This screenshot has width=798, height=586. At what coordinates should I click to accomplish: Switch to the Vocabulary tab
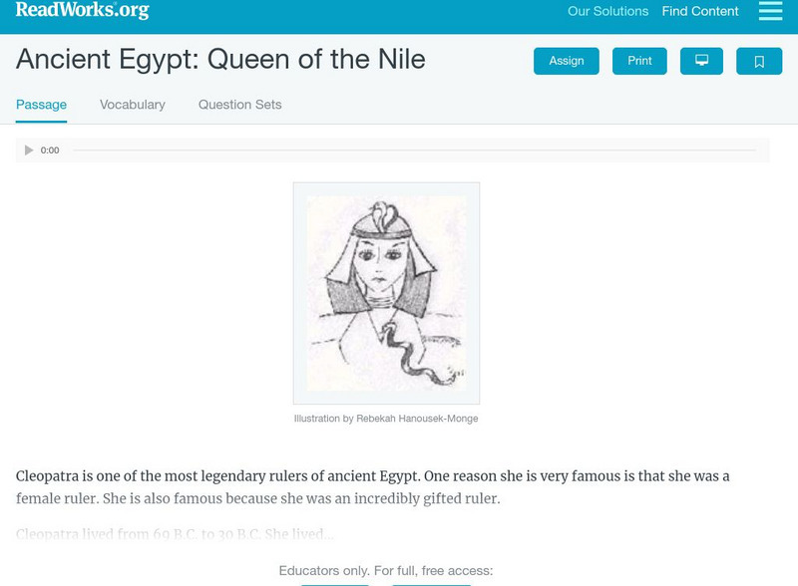click(x=133, y=105)
